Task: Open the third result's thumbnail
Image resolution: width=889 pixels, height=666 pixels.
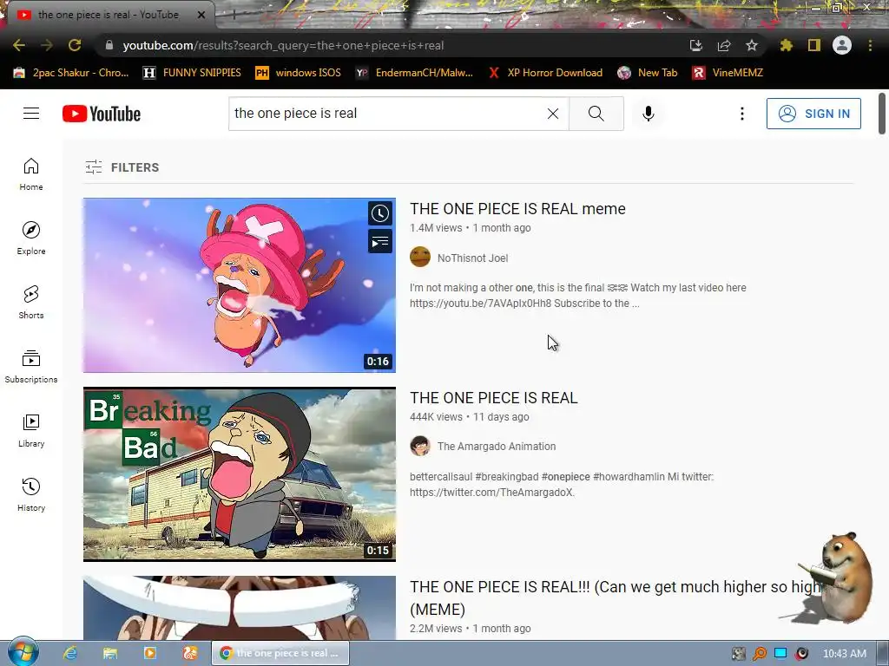Action: pos(240,608)
